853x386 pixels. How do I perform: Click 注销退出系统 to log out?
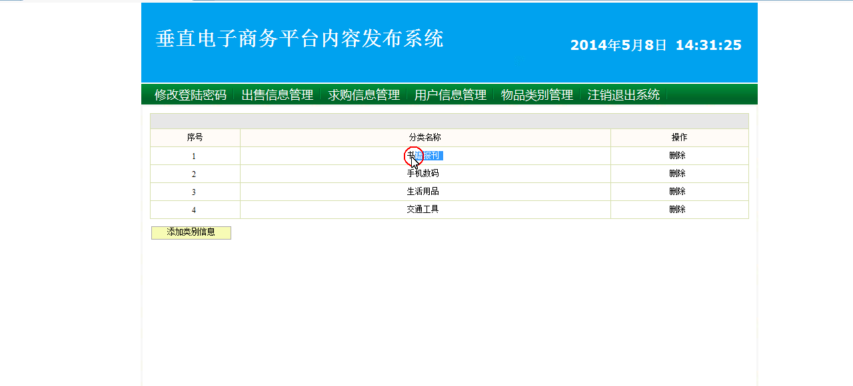tap(624, 95)
